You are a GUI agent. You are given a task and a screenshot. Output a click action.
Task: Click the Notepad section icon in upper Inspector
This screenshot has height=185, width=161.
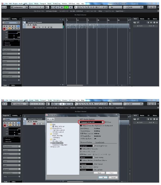point(19,73)
